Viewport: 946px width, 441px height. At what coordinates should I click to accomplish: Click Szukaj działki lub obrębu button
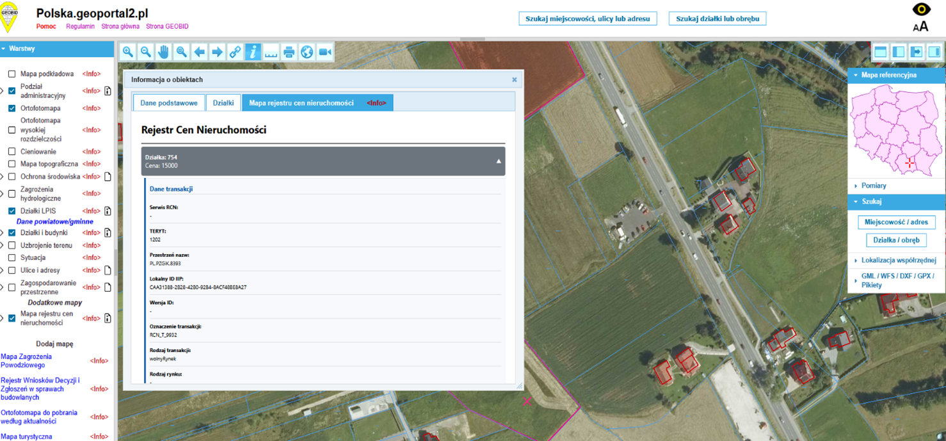(717, 19)
